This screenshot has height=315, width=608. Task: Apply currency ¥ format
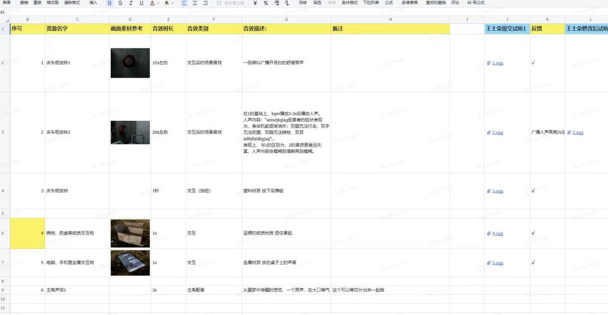tap(255, 3)
